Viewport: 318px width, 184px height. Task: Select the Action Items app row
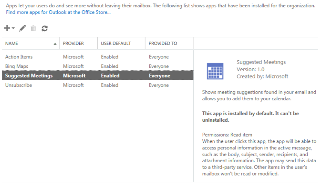click(19, 57)
